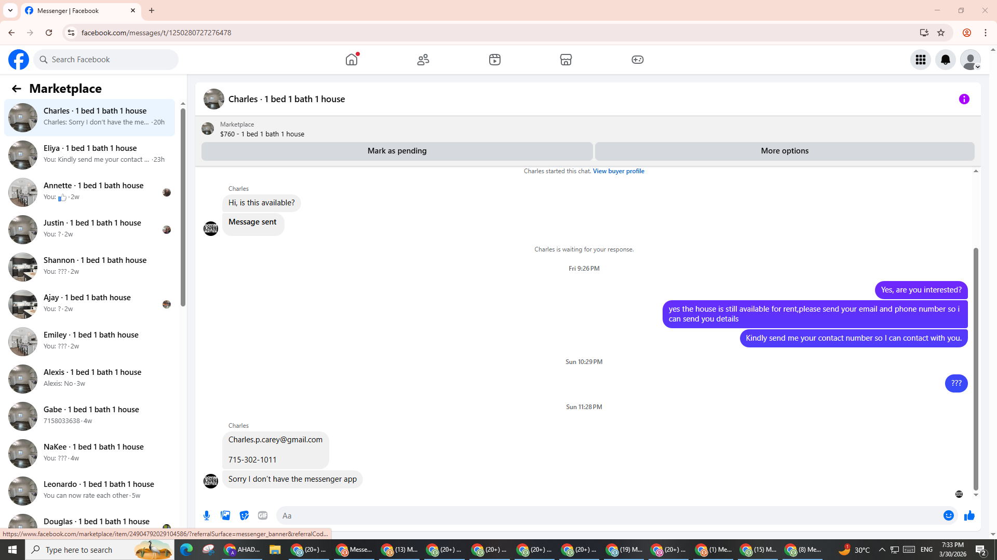997x560 pixels.
Task: Open View buyer profile link
Action: [x=618, y=171]
